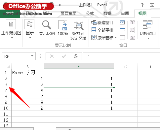Image resolution: width=160 pixels, height=130 pixels.
Task: Click the Enter checkmark in formula bar
Action: click(64, 56)
